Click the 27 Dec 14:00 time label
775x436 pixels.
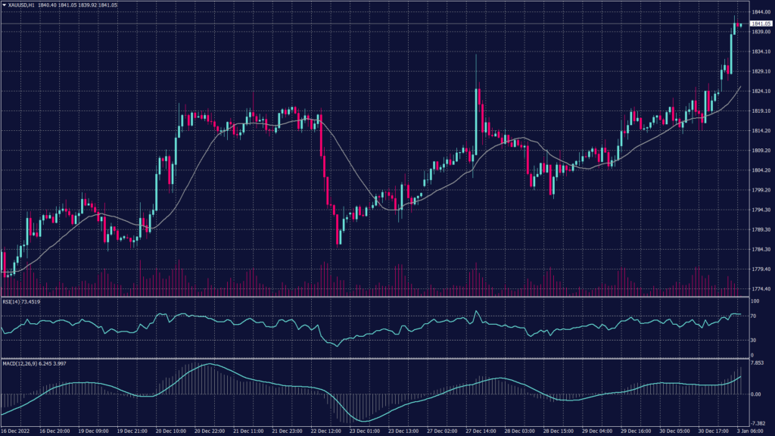point(481,430)
